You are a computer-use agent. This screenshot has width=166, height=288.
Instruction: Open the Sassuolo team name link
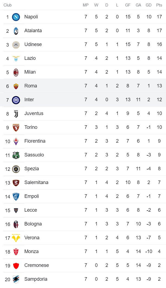point(34,155)
